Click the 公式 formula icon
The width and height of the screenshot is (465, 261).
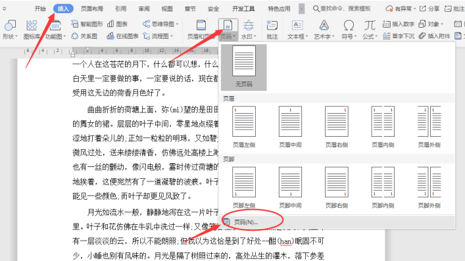(370, 26)
